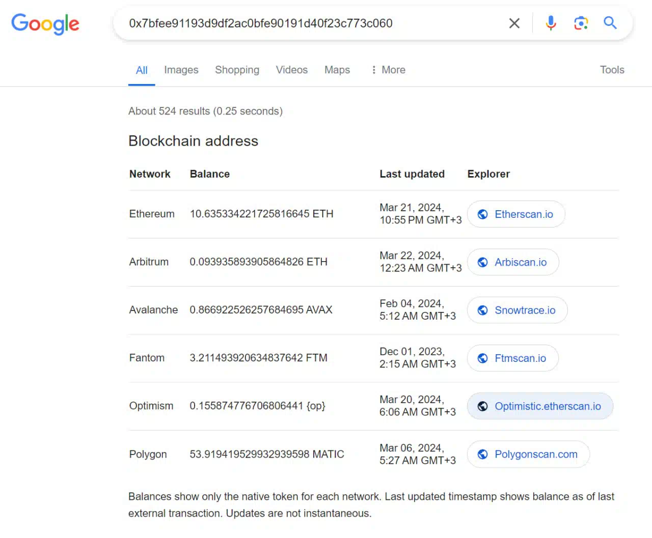Click the Mar 22, 2024 timestamp
Viewport: 652px width, 538px height.
pos(421,262)
